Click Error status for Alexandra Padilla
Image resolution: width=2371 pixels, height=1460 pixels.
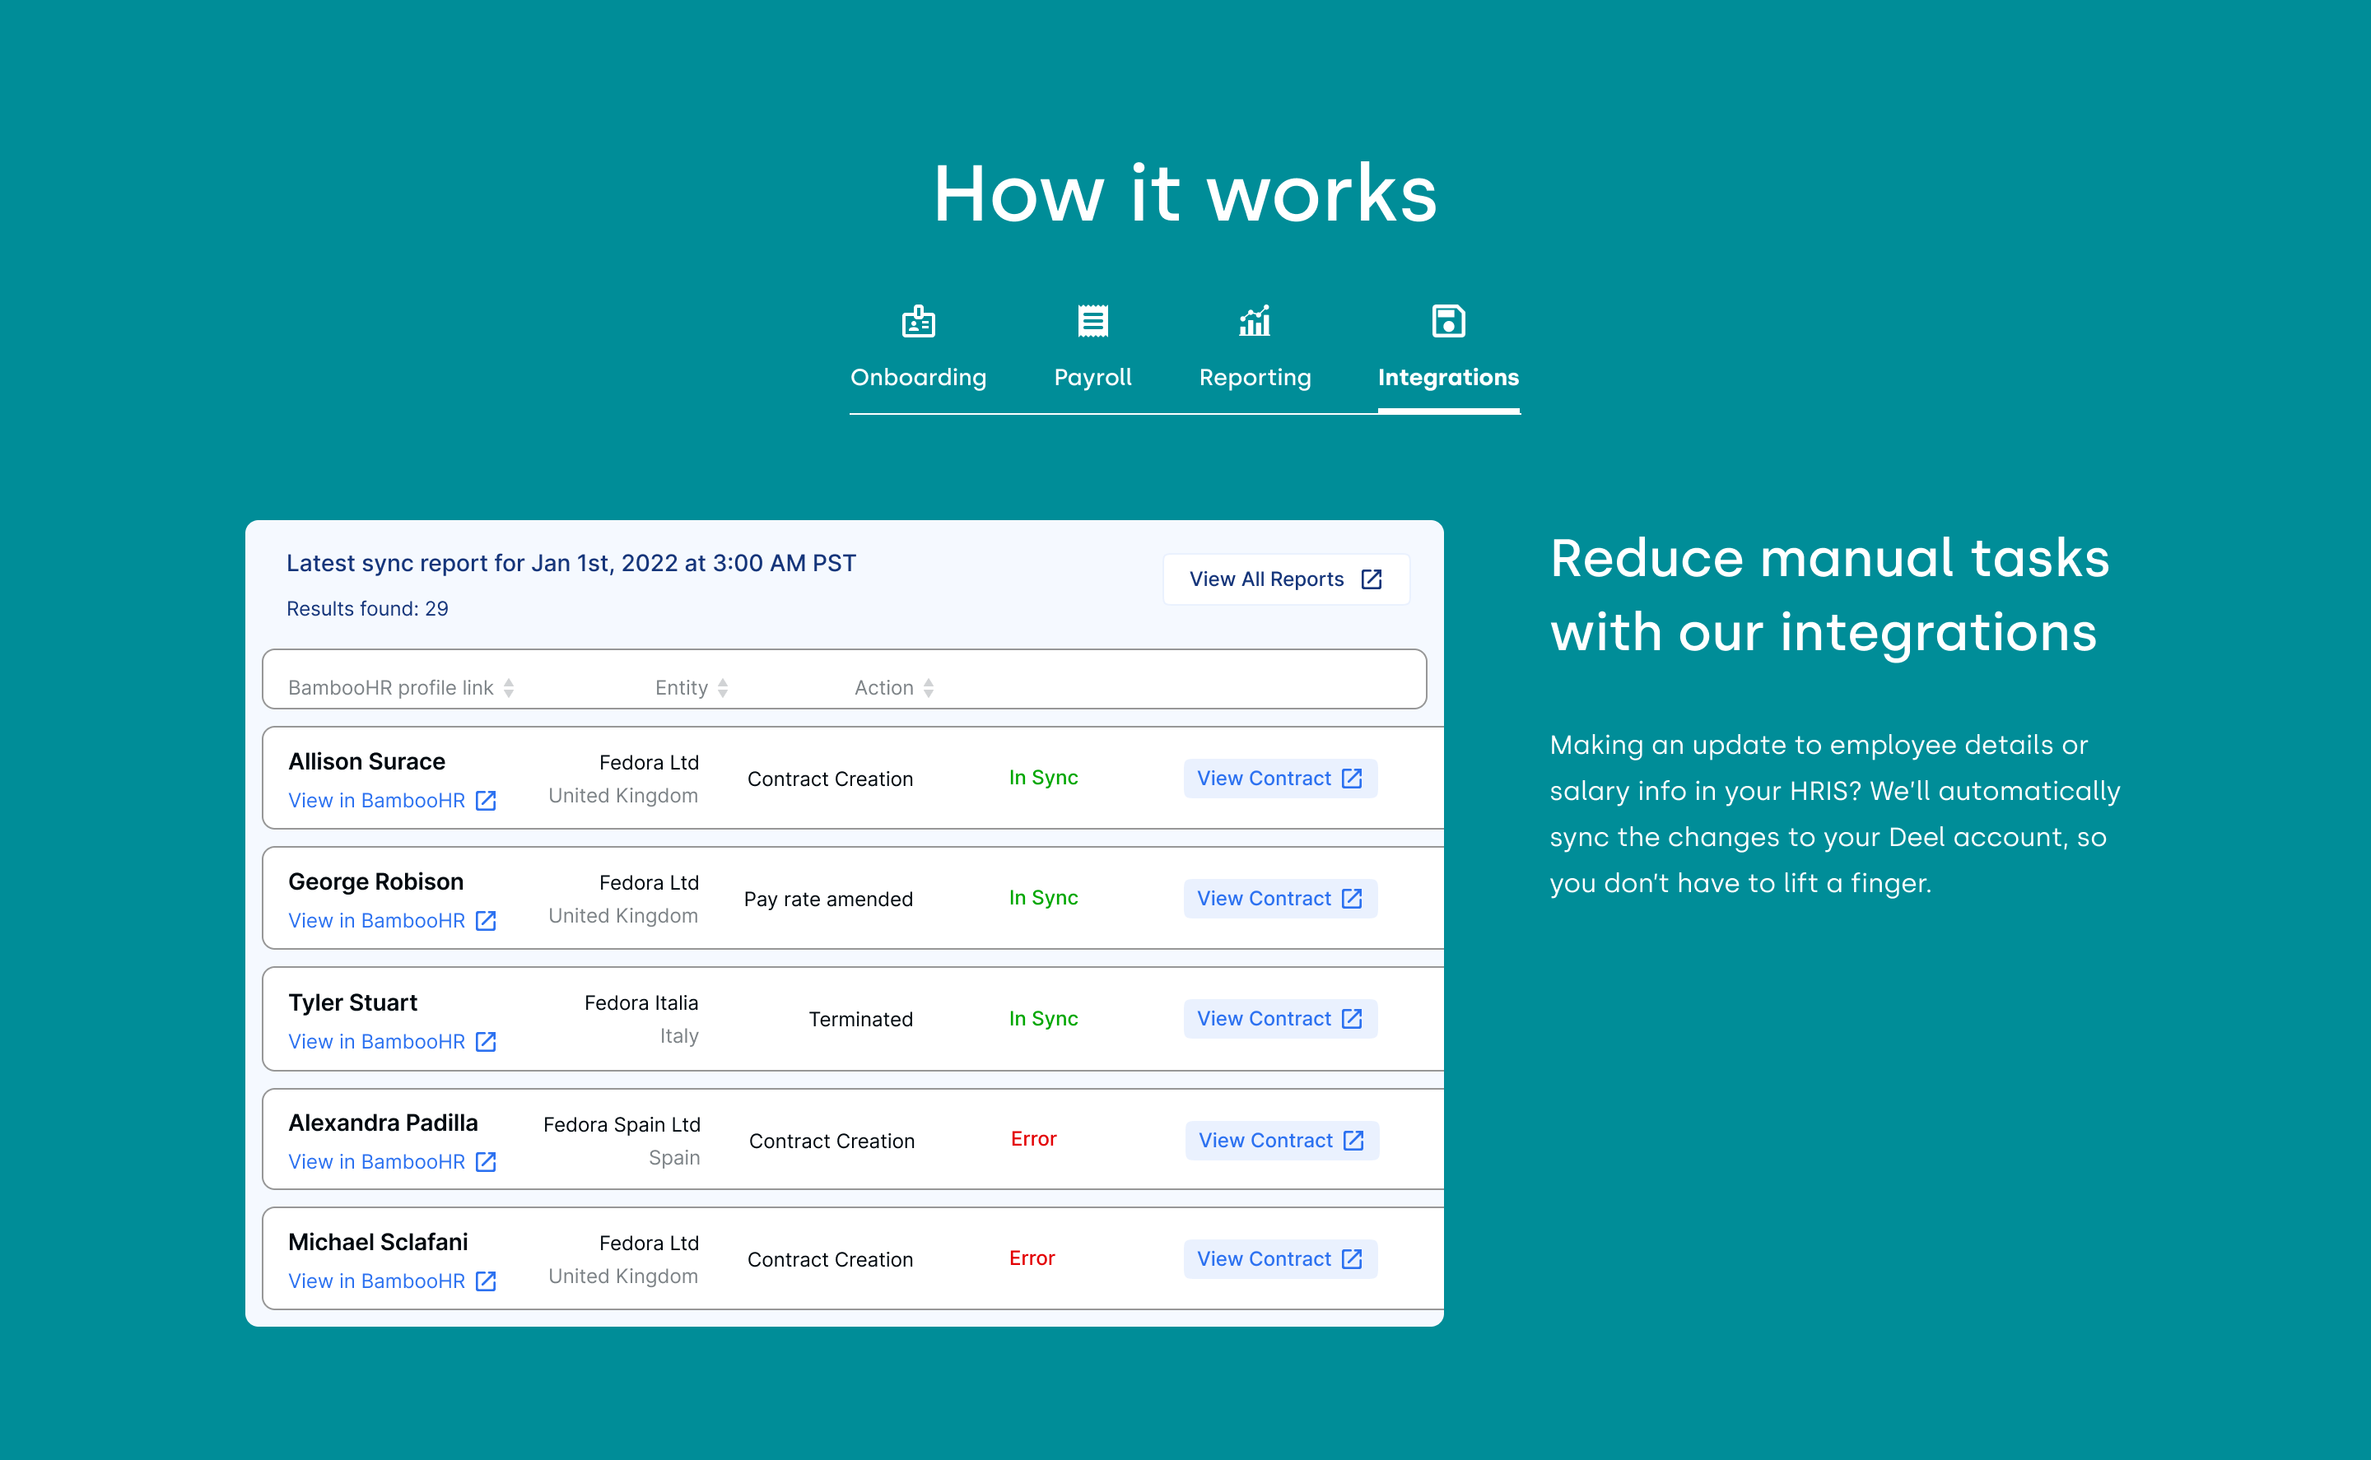(x=1033, y=1138)
